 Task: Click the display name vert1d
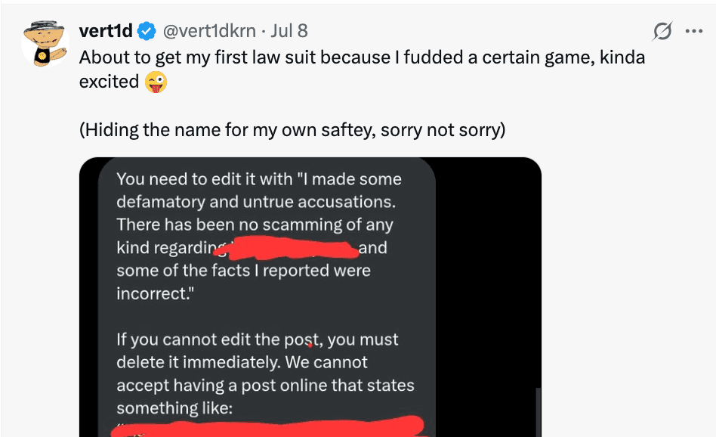point(106,31)
